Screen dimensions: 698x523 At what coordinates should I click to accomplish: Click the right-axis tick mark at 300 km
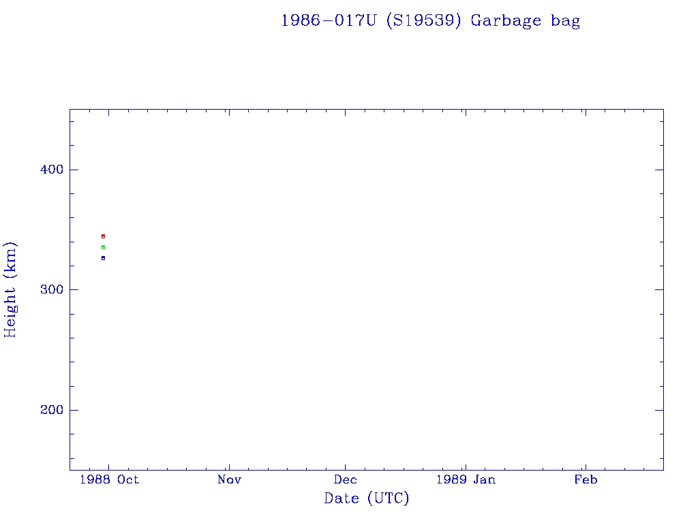pyautogui.click(x=658, y=289)
